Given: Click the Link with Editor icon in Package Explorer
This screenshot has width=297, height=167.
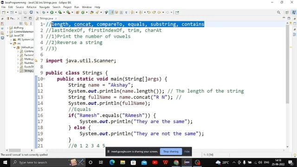Looking at the screenshot, I should click(x=26, y=24).
